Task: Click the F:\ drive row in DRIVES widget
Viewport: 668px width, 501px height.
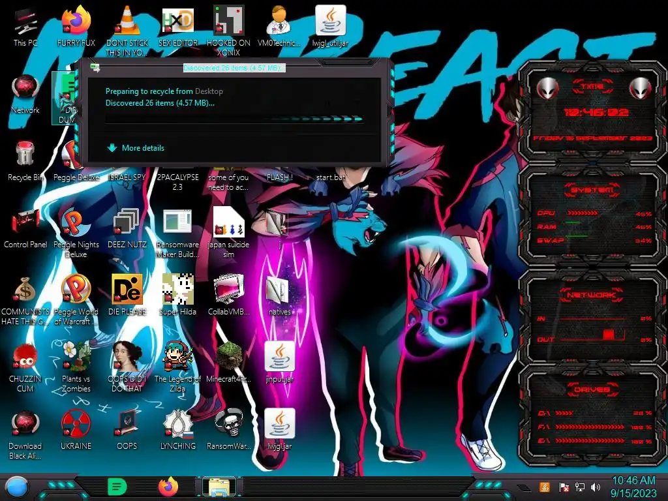Action: pos(595,427)
